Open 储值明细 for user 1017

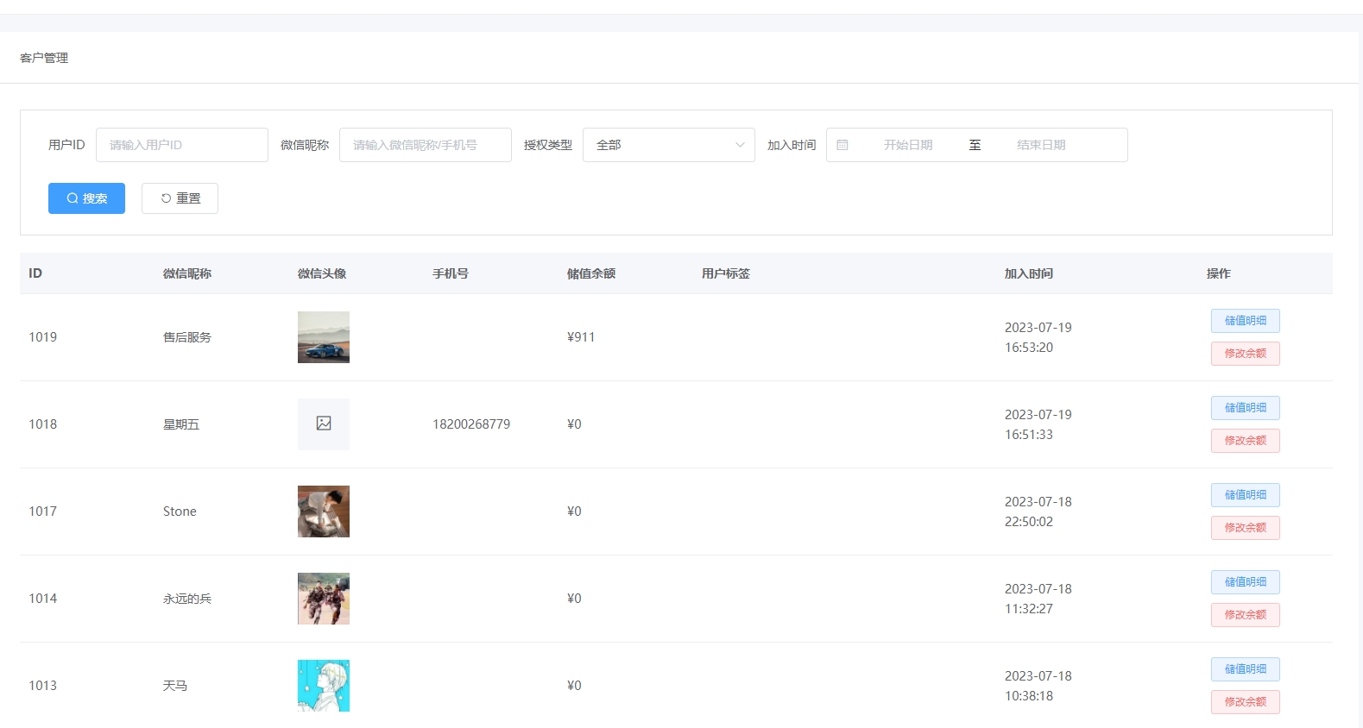[1245, 495]
